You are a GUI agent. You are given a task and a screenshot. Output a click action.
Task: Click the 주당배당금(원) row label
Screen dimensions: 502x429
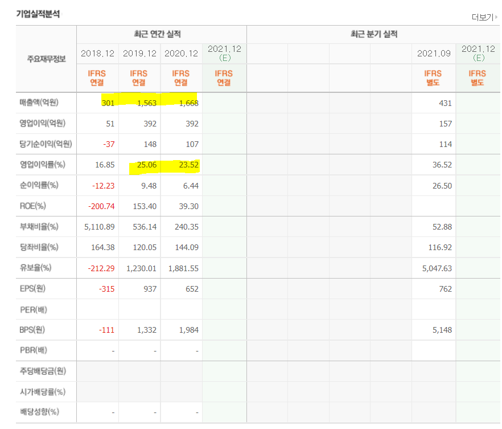coord(43,371)
